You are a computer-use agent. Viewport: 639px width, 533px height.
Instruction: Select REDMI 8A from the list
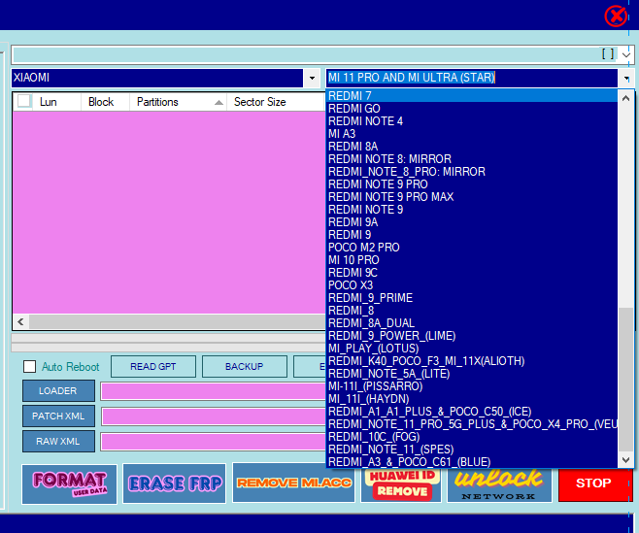pos(472,147)
